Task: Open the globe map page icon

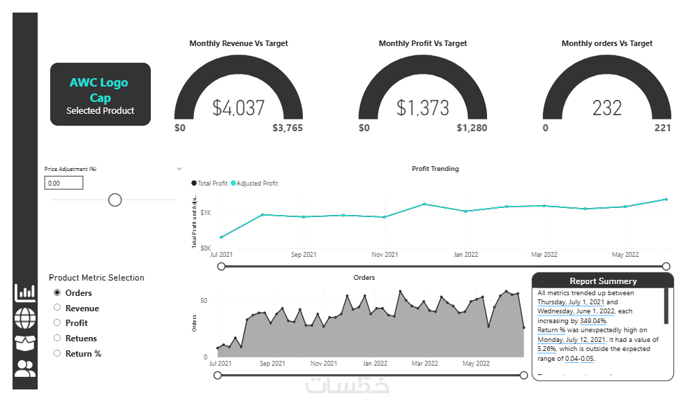Action: (x=25, y=318)
